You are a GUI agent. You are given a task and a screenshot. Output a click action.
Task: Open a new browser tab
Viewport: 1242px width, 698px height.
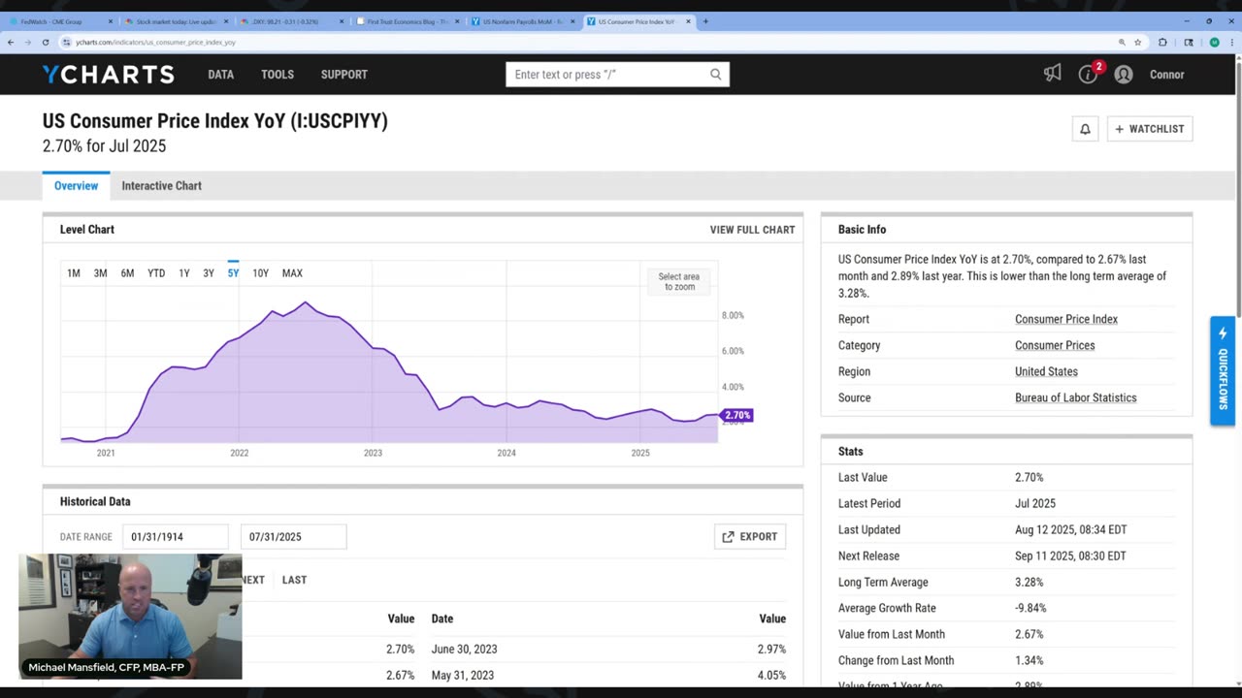point(705,21)
